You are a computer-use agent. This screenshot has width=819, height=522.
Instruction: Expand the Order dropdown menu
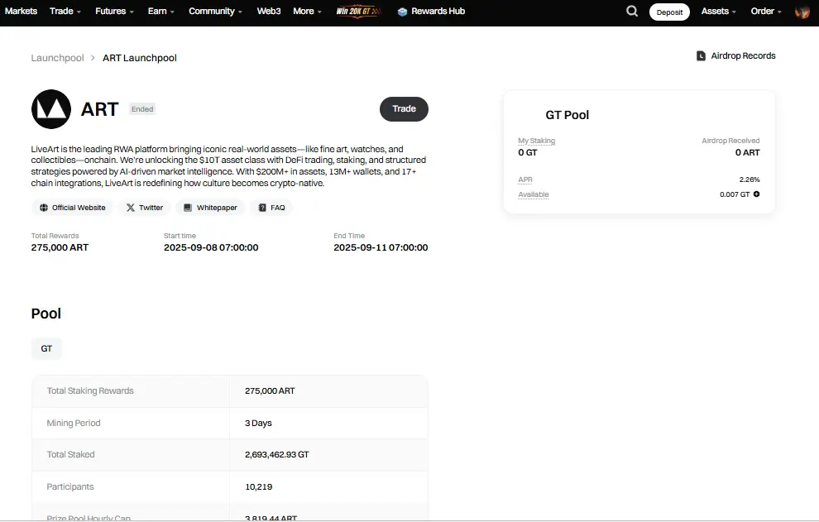click(x=766, y=11)
